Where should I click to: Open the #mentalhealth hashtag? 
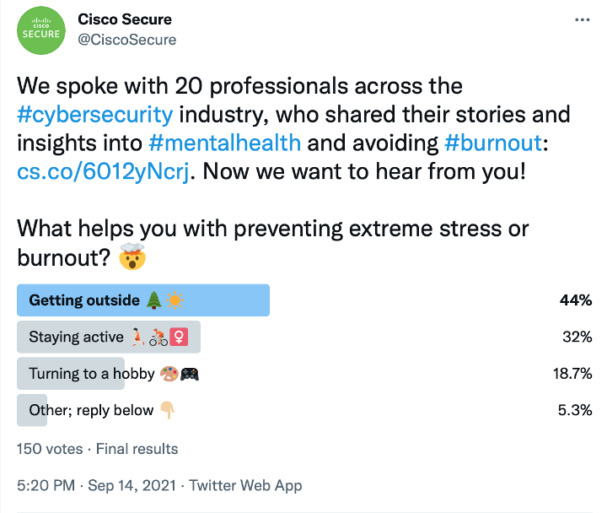click(225, 142)
